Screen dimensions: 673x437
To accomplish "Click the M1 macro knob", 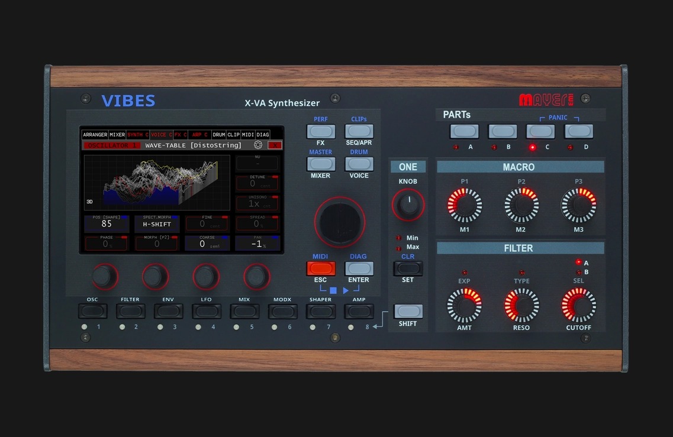I will click(x=465, y=205).
